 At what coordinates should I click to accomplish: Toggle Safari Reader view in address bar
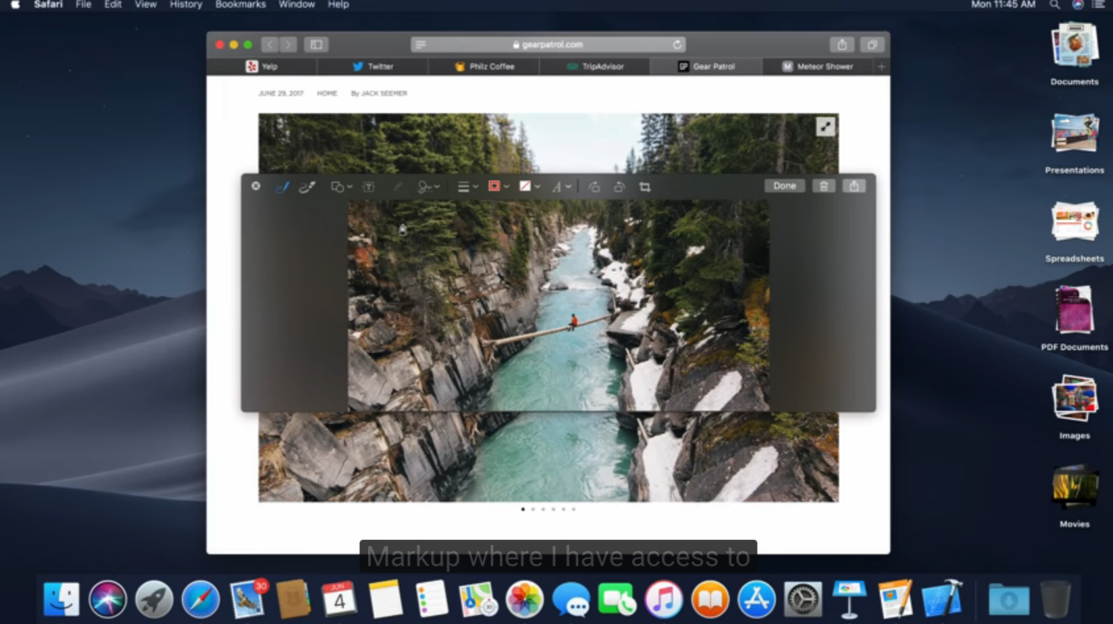point(421,45)
